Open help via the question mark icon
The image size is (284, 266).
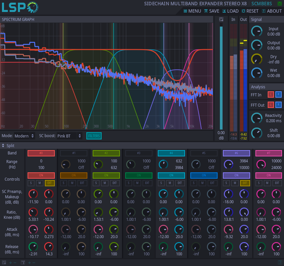tap(280, 263)
